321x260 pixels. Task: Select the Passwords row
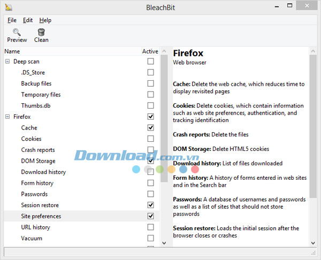82,194
